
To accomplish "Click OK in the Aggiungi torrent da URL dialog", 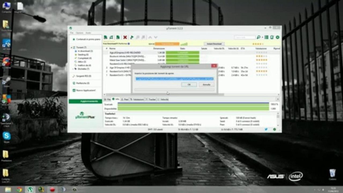I will pyautogui.click(x=189, y=85).
